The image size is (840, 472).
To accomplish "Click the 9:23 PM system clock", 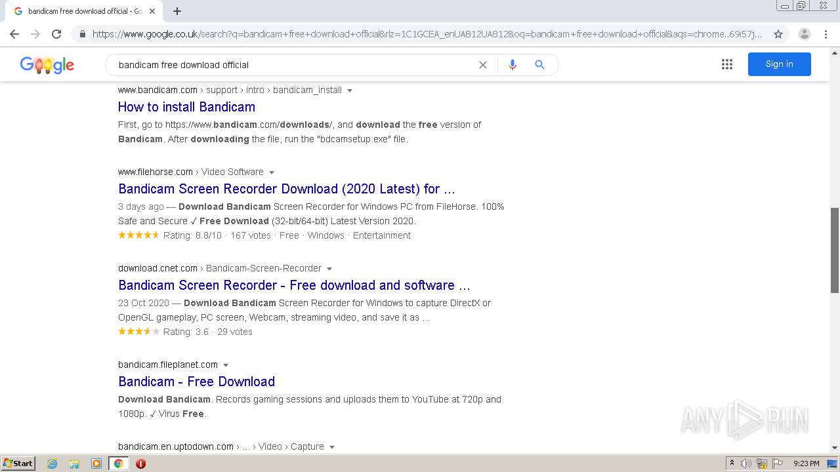I will click(x=807, y=463).
